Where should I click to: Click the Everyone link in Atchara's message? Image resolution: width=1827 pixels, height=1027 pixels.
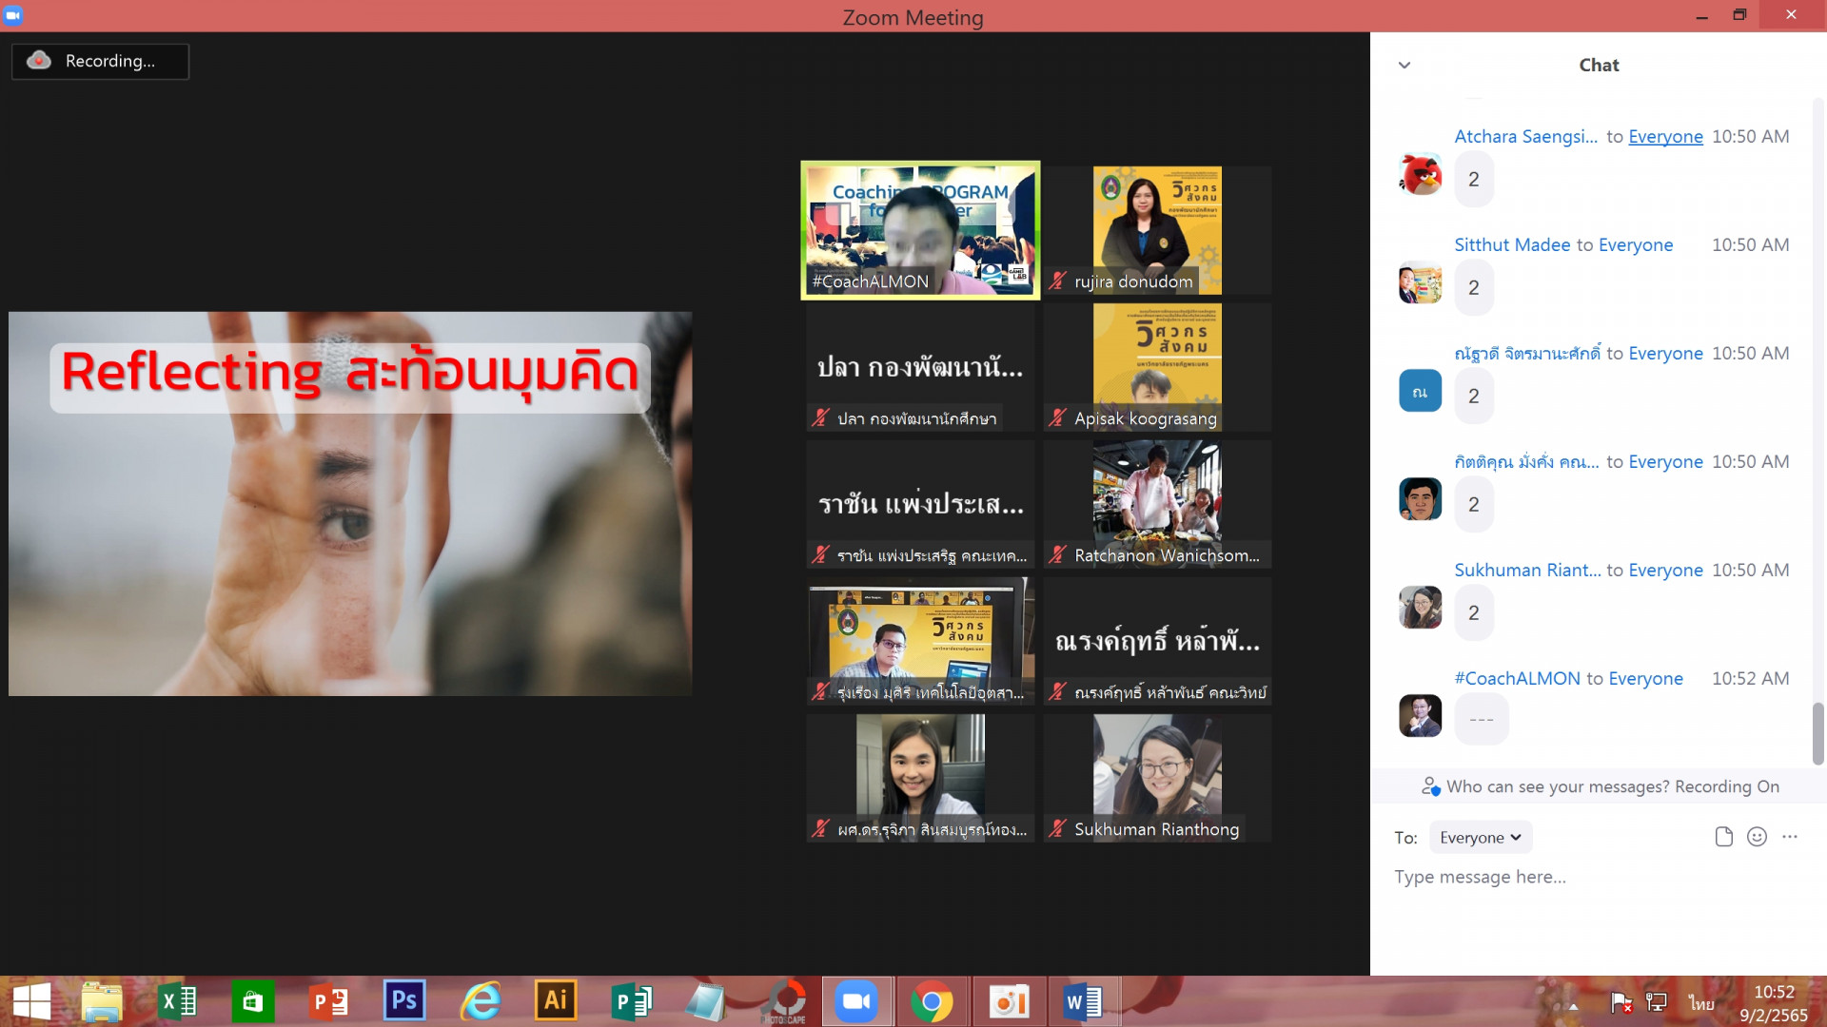[x=1665, y=136]
